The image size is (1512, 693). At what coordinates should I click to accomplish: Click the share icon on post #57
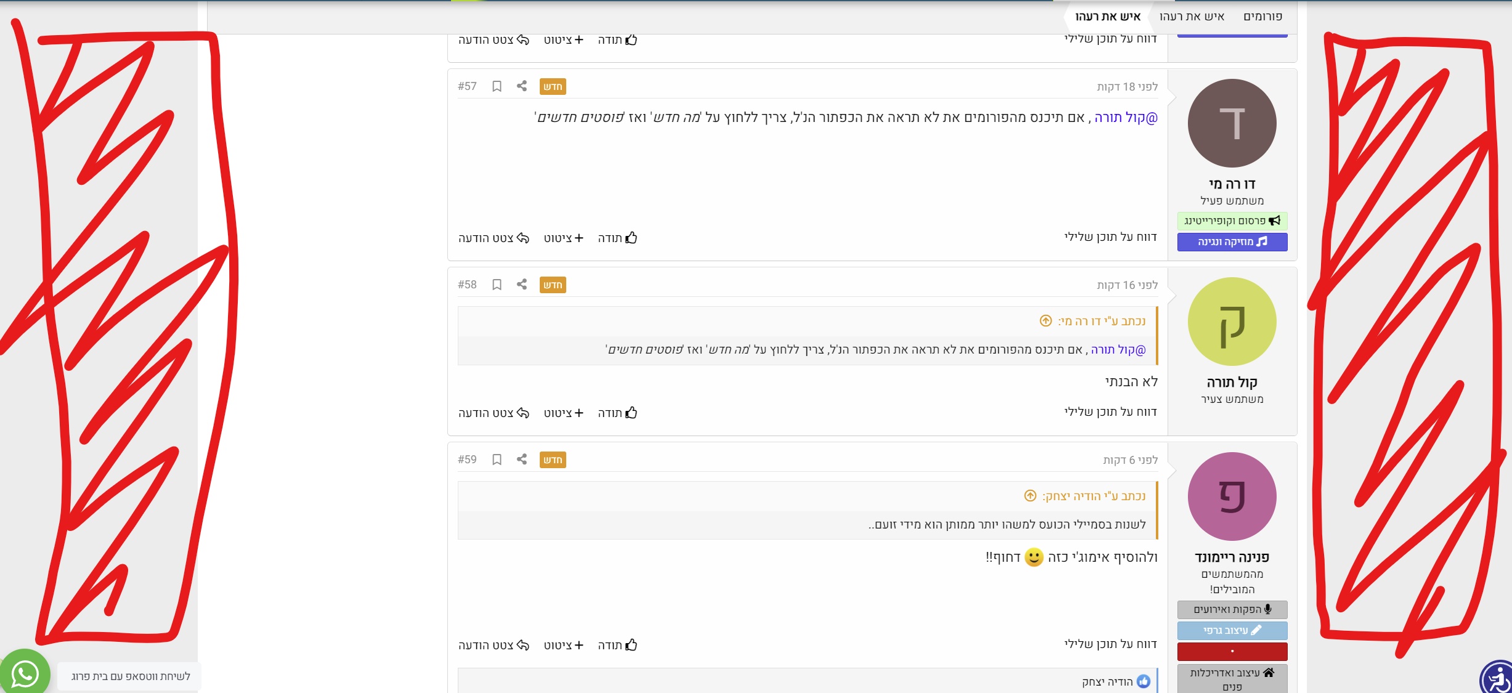[522, 86]
